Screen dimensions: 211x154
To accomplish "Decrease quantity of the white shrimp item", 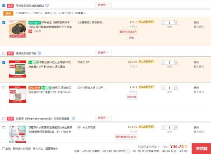I will point(163,88).
